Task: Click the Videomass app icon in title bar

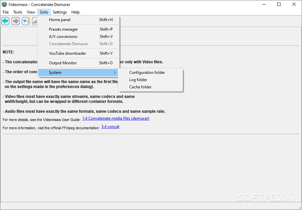Action: pos(4,4)
